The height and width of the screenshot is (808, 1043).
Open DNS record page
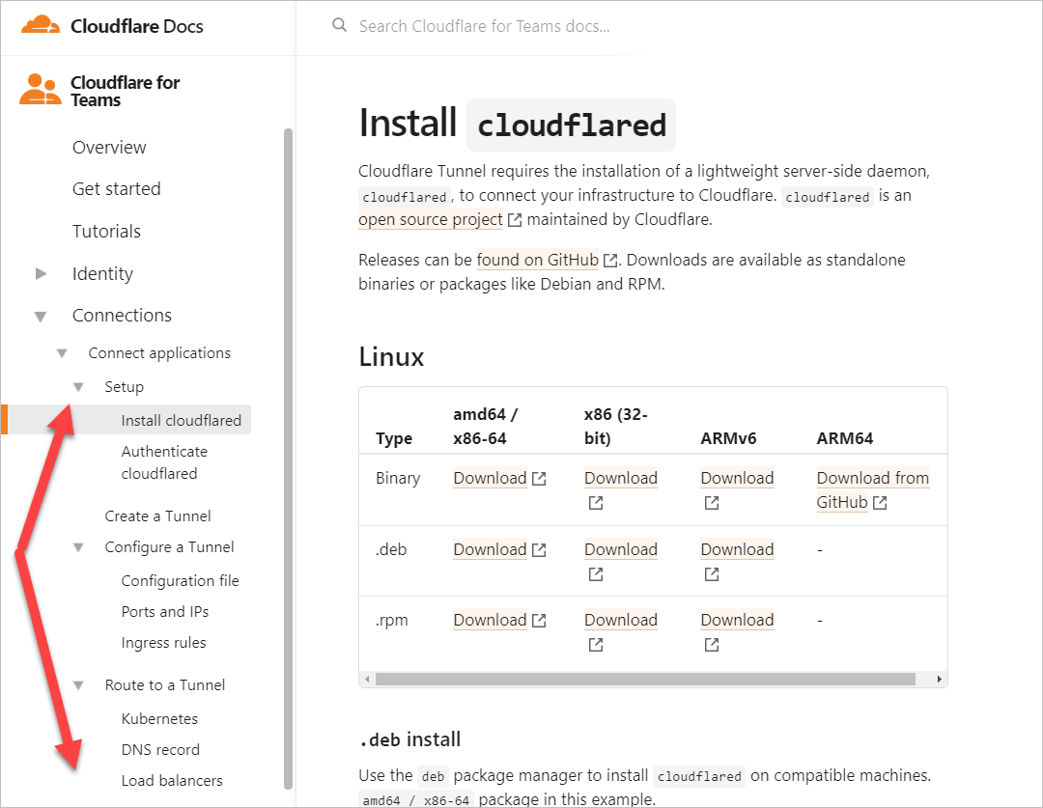[x=160, y=749]
